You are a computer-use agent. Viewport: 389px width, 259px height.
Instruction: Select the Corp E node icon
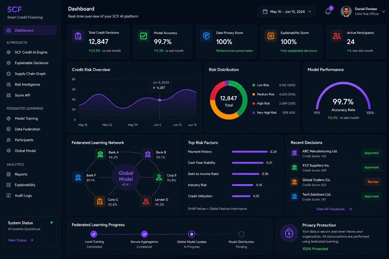pos(159,177)
